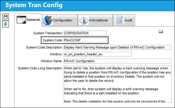175x108 pixels.
Task: Click the System Code Description text field
Action: click(117, 47)
